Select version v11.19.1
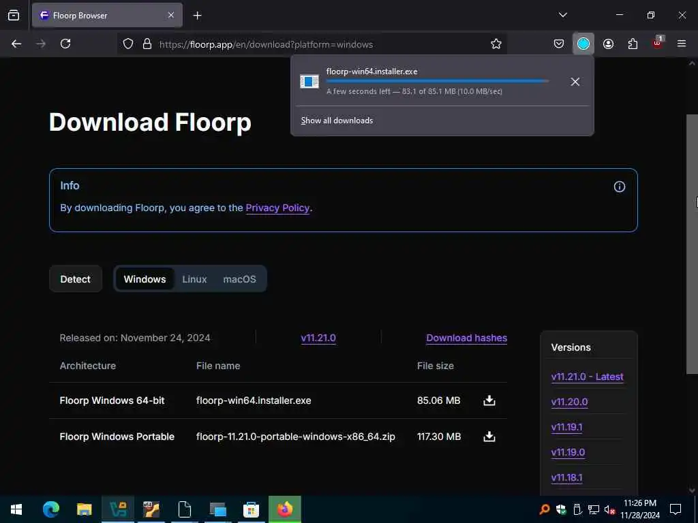Viewport: 698px width, 523px height. pos(566,428)
